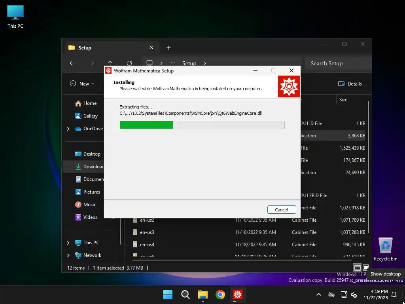Close the Wolfram Mathematica Setup dialog
This screenshot has height=304, width=405.
291,70
